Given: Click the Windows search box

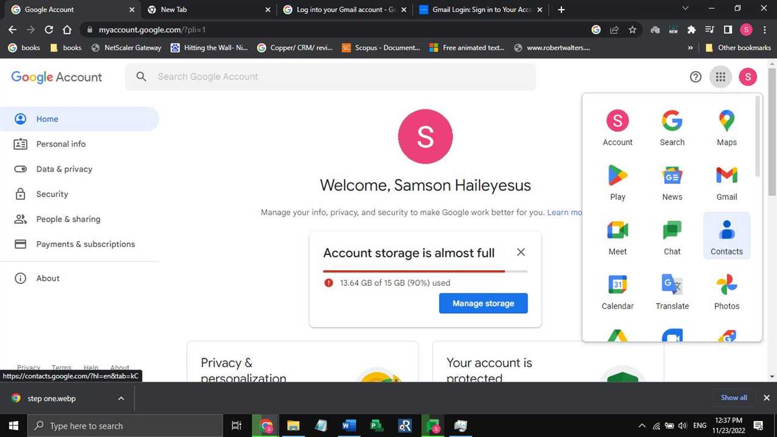Looking at the screenshot, I should click(x=125, y=425).
